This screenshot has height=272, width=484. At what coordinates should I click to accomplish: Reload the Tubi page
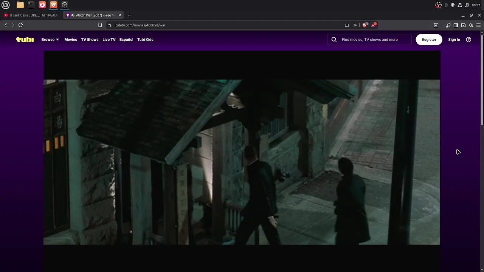tap(21, 25)
